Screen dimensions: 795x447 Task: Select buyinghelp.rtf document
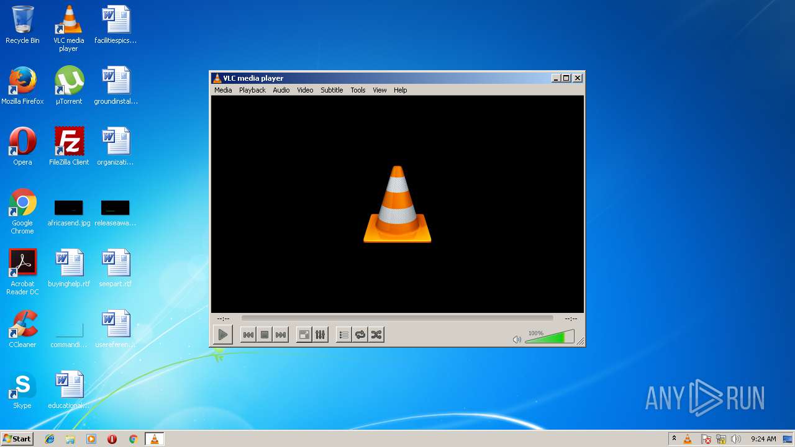[x=69, y=268]
